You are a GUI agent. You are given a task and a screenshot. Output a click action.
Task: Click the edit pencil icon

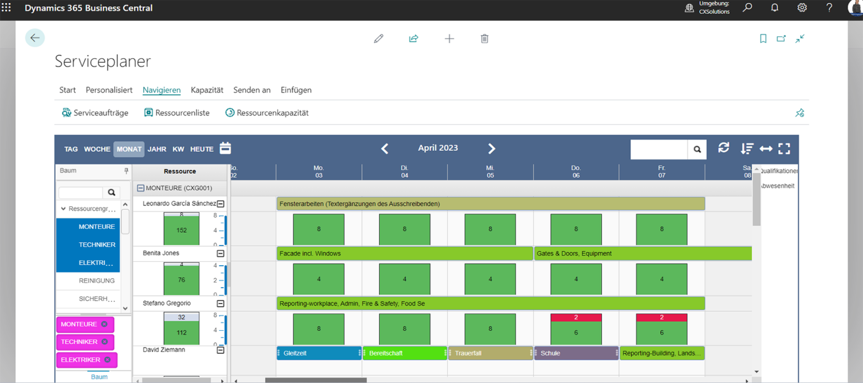coord(379,39)
